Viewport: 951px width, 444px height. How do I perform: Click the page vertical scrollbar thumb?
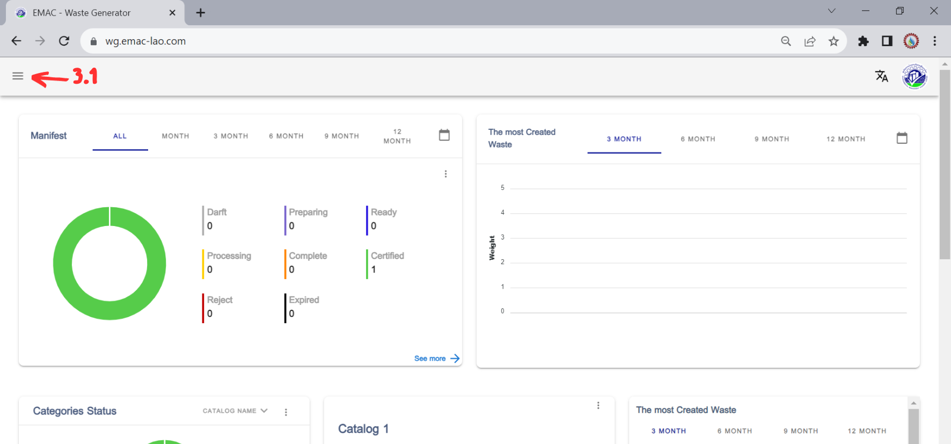point(945,161)
